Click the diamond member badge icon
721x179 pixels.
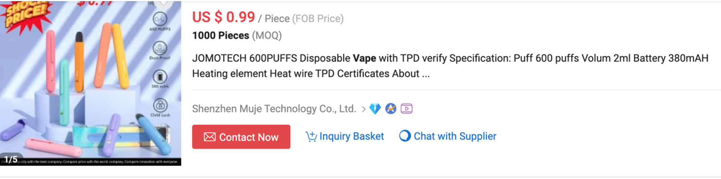(375, 109)
